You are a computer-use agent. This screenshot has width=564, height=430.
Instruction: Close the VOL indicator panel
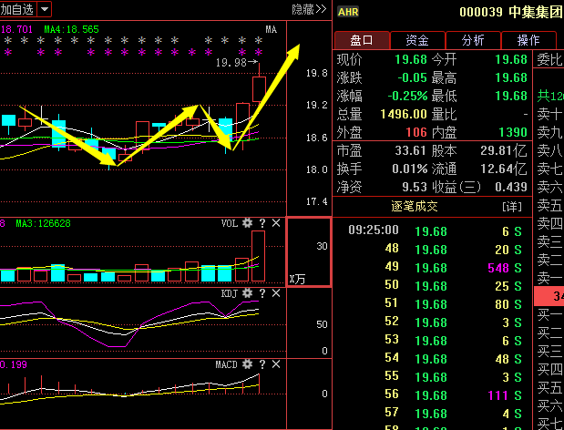pyautogui.click(x=275, y=224)
